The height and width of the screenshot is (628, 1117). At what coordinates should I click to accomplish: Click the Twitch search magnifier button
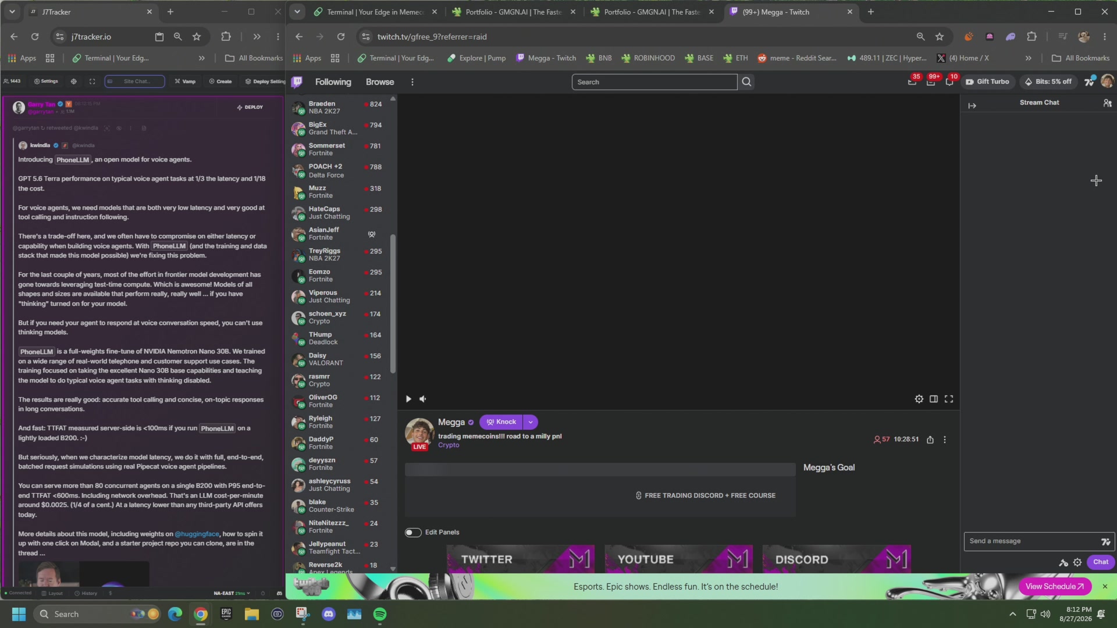pos(746,82)
